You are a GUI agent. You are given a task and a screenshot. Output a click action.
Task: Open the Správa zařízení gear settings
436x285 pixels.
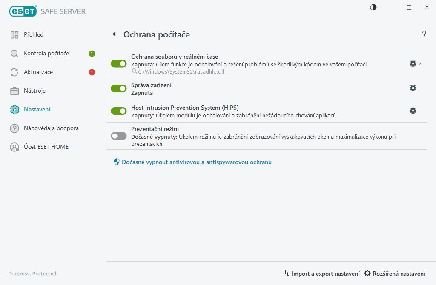(413, 88)
